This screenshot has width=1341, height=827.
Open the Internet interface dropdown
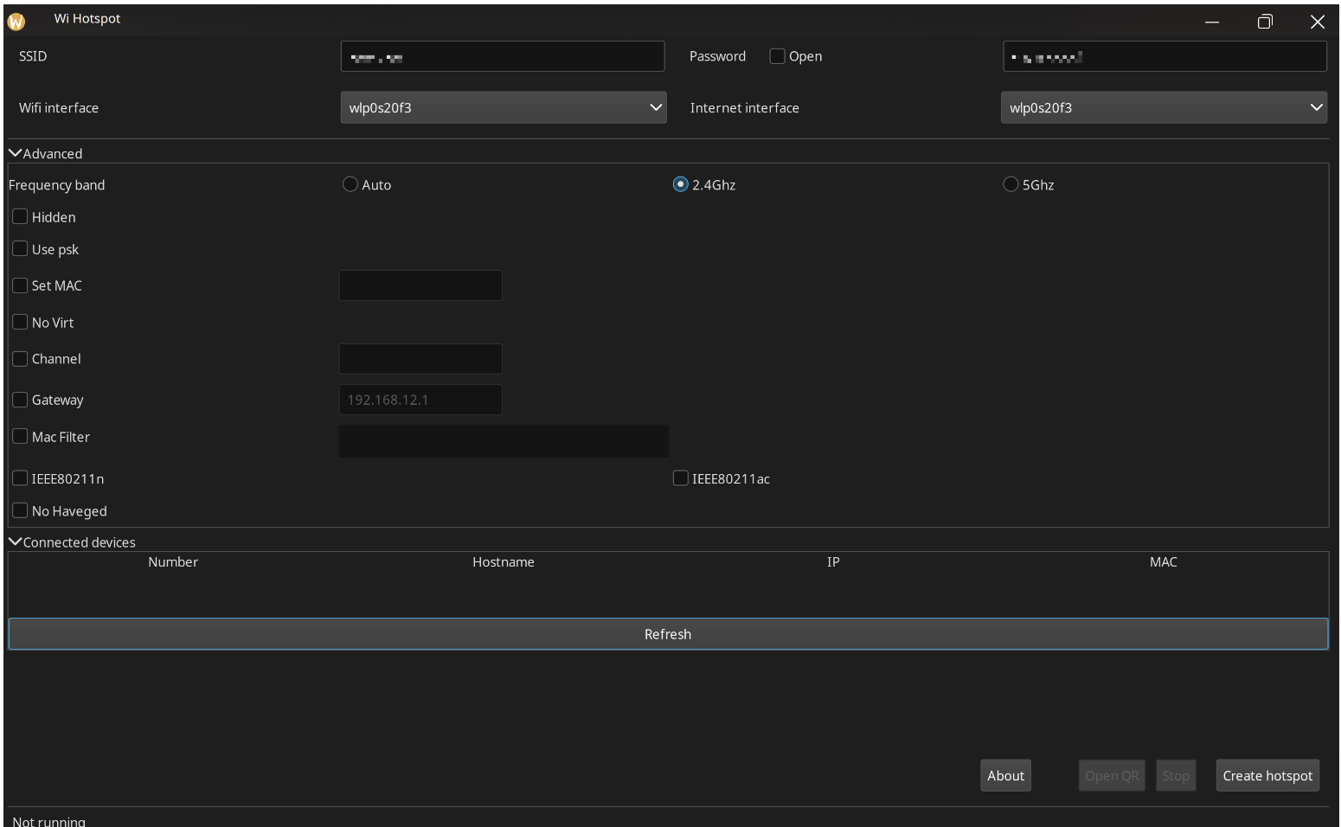pos(1163,107)
